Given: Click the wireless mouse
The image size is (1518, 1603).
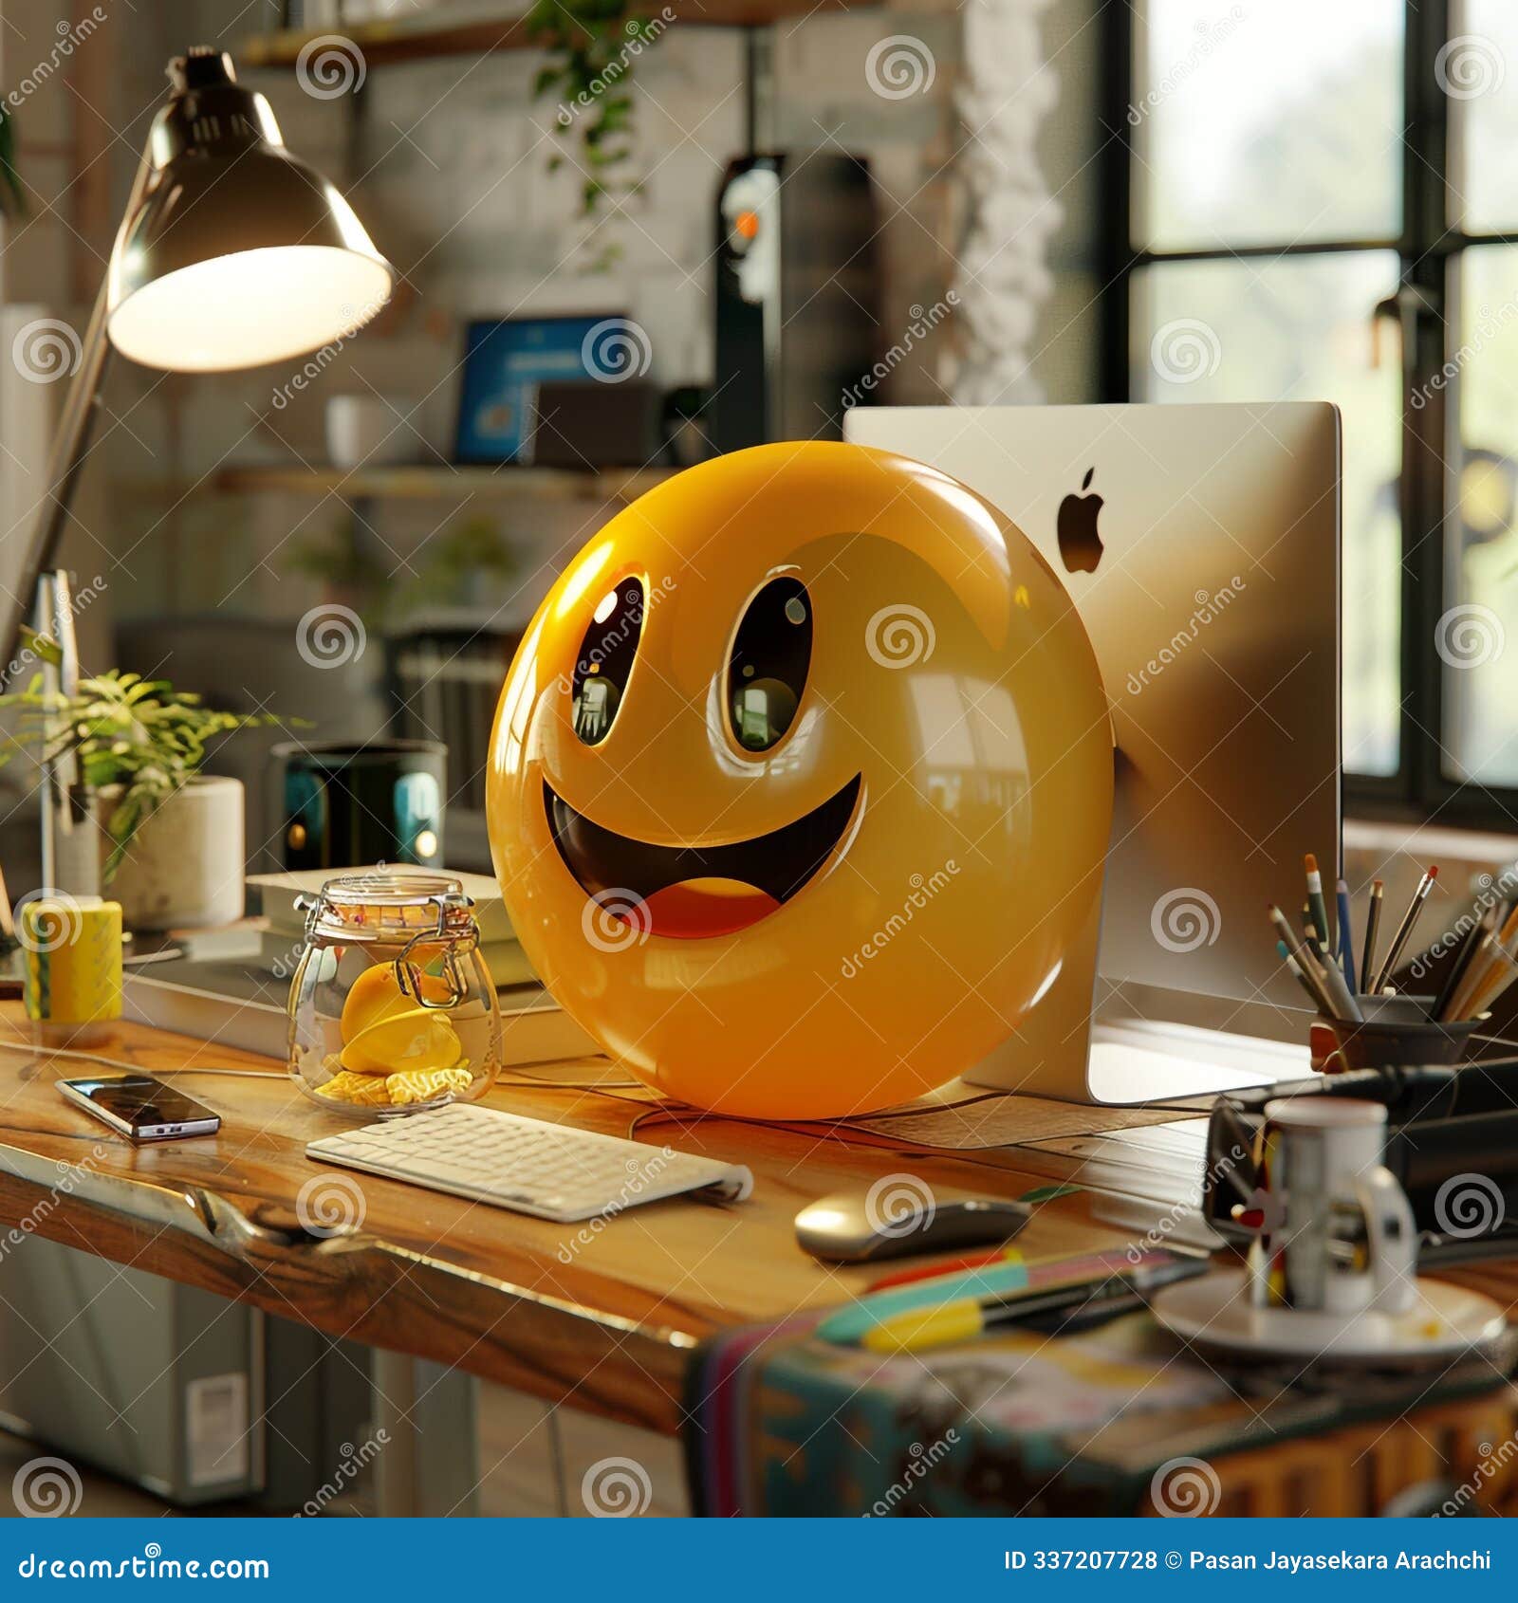Looking at the screenshot, I should click(x=901, y=1224).
